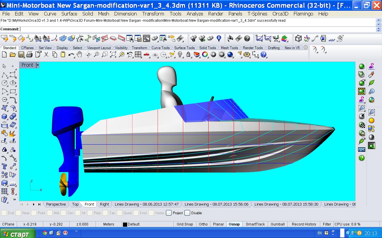Image resolution: width=382 pixels, height=238 pixels.
Task: Tick the Disable osnap checkbox
Action: (x=187, y=213)
